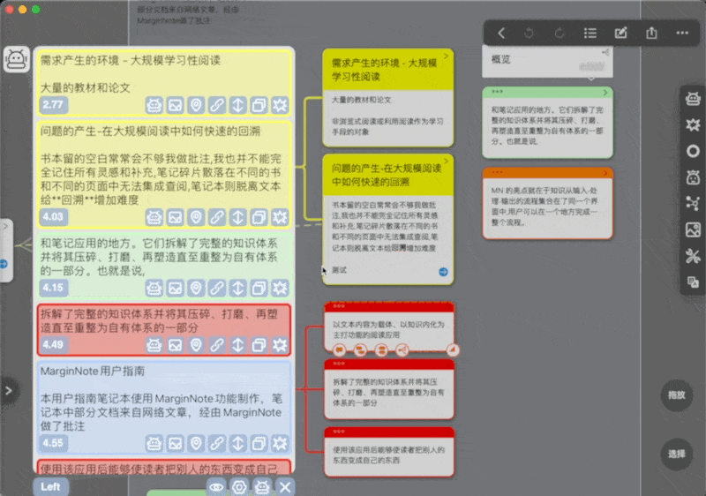The width and height of the screenshot is (706, 496).
Task: Click the gear icon in the right sidebar
Action: (693, 124)
